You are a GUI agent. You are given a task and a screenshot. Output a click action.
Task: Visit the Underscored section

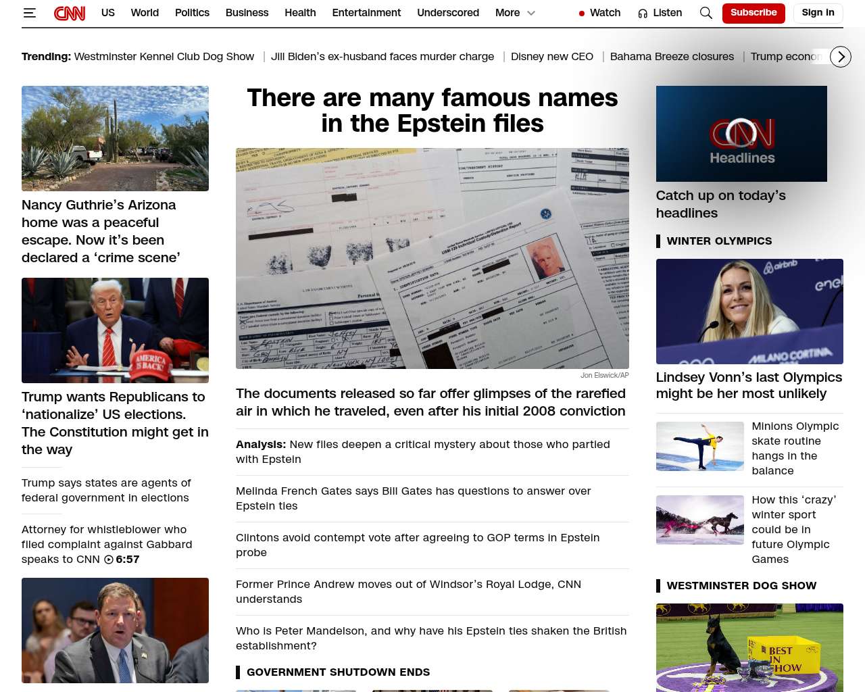click(448, 13)
